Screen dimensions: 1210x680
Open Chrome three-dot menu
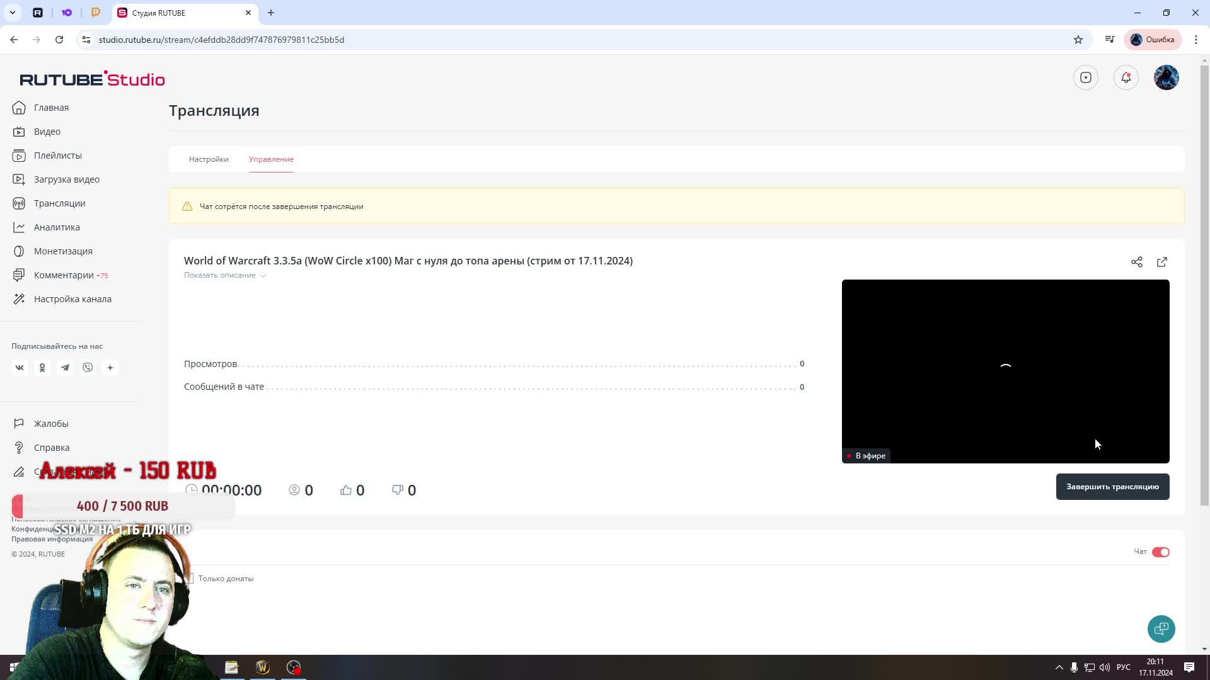[x=1196, y=40]
